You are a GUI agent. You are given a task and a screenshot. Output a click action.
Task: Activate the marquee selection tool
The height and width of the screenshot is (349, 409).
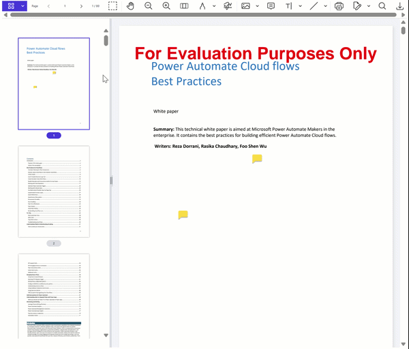tap(112, 5)
